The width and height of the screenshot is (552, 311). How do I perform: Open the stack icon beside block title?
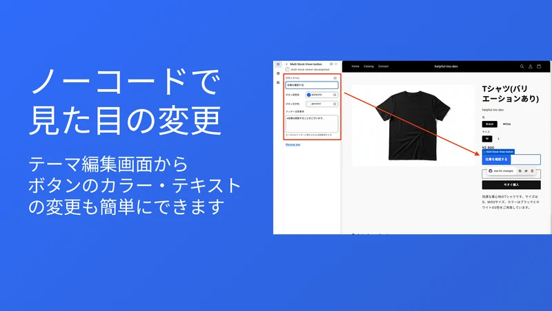point(331,64)
